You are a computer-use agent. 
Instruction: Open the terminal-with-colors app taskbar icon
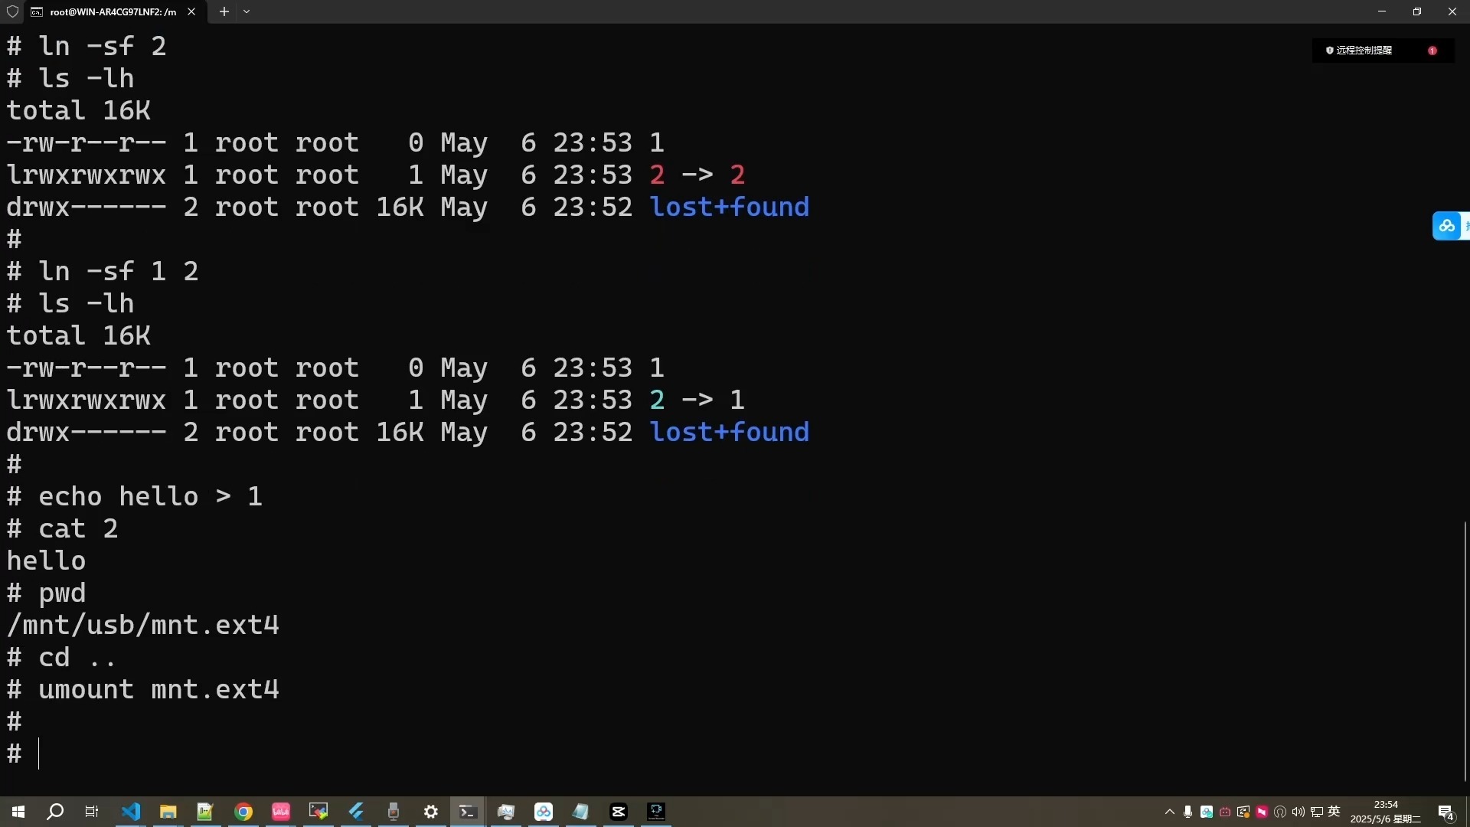(318, 812)
